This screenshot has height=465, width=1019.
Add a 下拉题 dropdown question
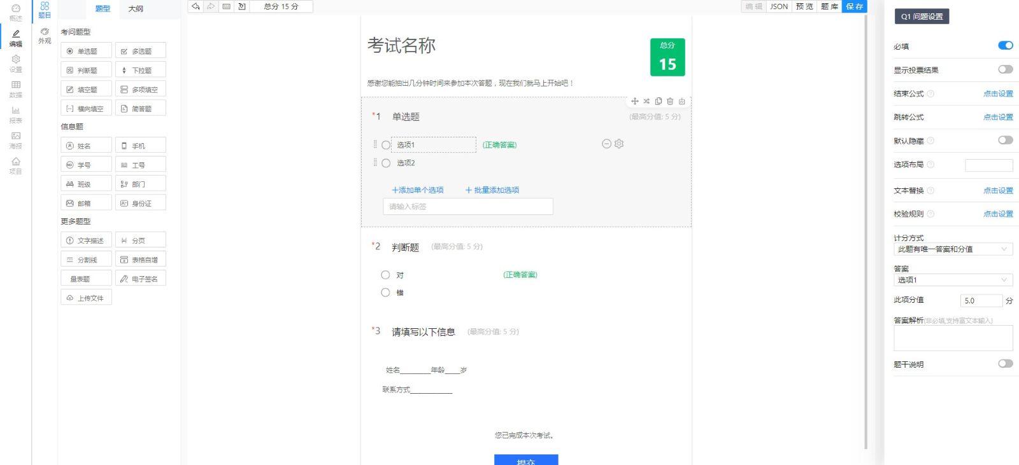tap(141, 70)
